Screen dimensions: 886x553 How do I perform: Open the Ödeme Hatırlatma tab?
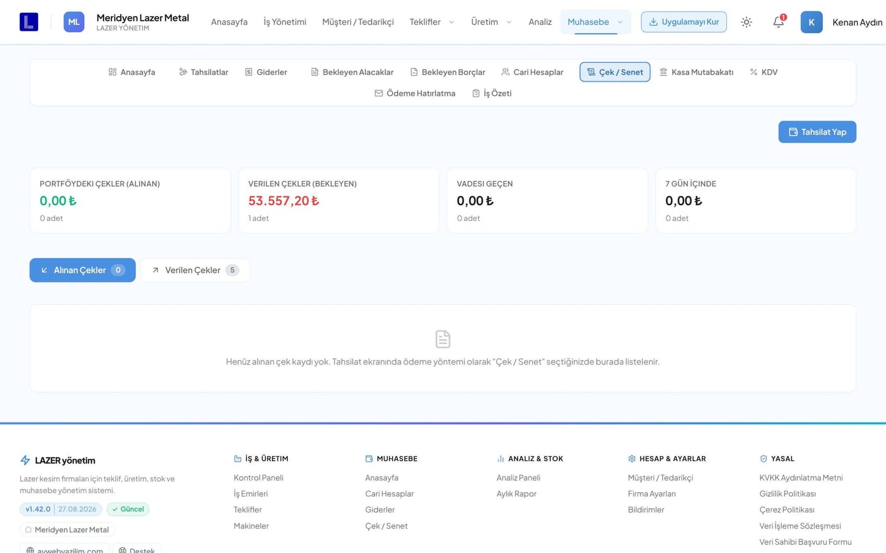click(415, 93)
